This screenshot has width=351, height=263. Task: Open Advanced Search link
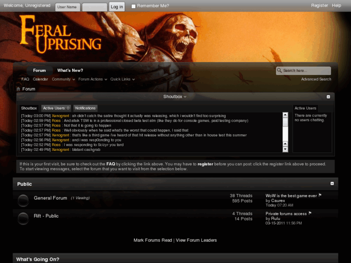click(x=316, y=79)
